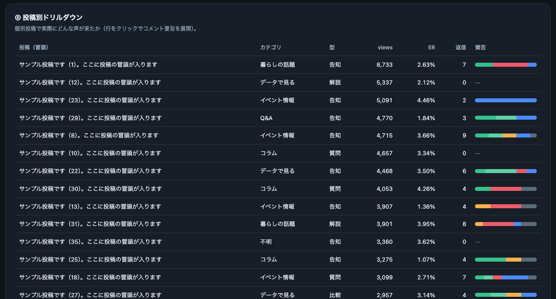Click views value 5,091
The image size is (556, 299).
[x=384, y=101]
